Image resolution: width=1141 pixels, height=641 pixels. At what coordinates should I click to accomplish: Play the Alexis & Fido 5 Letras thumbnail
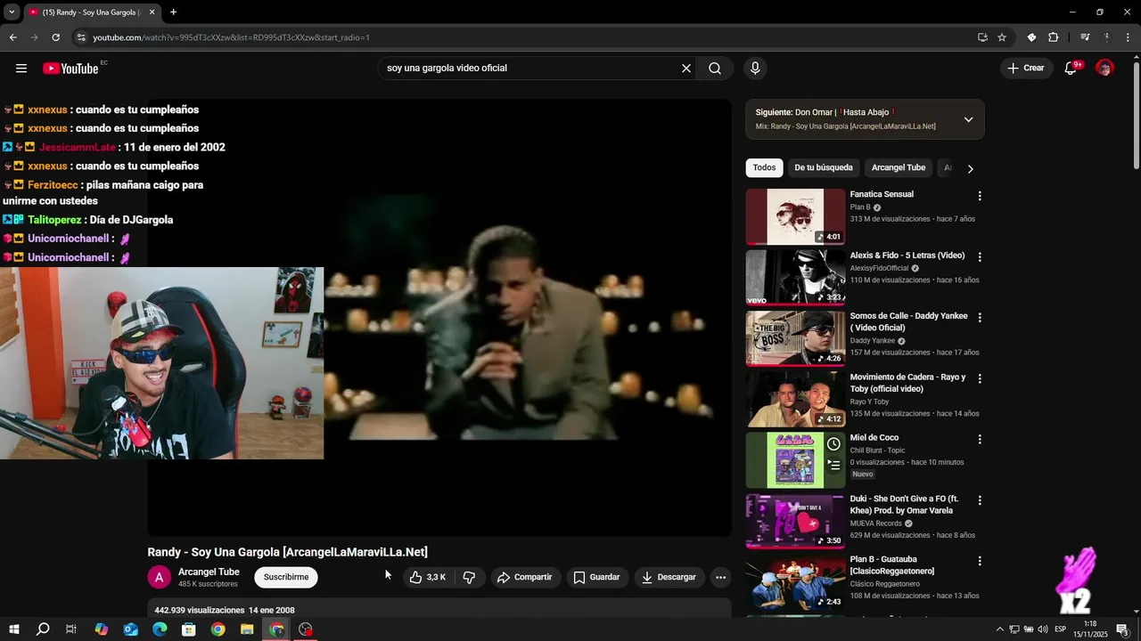(795, 278)
